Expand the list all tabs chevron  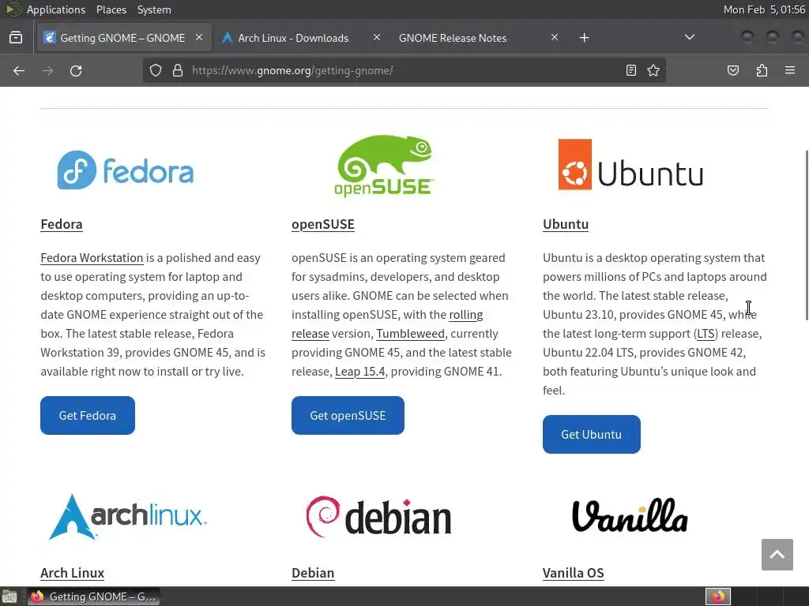pyautogui.click(x=689, y=37)
